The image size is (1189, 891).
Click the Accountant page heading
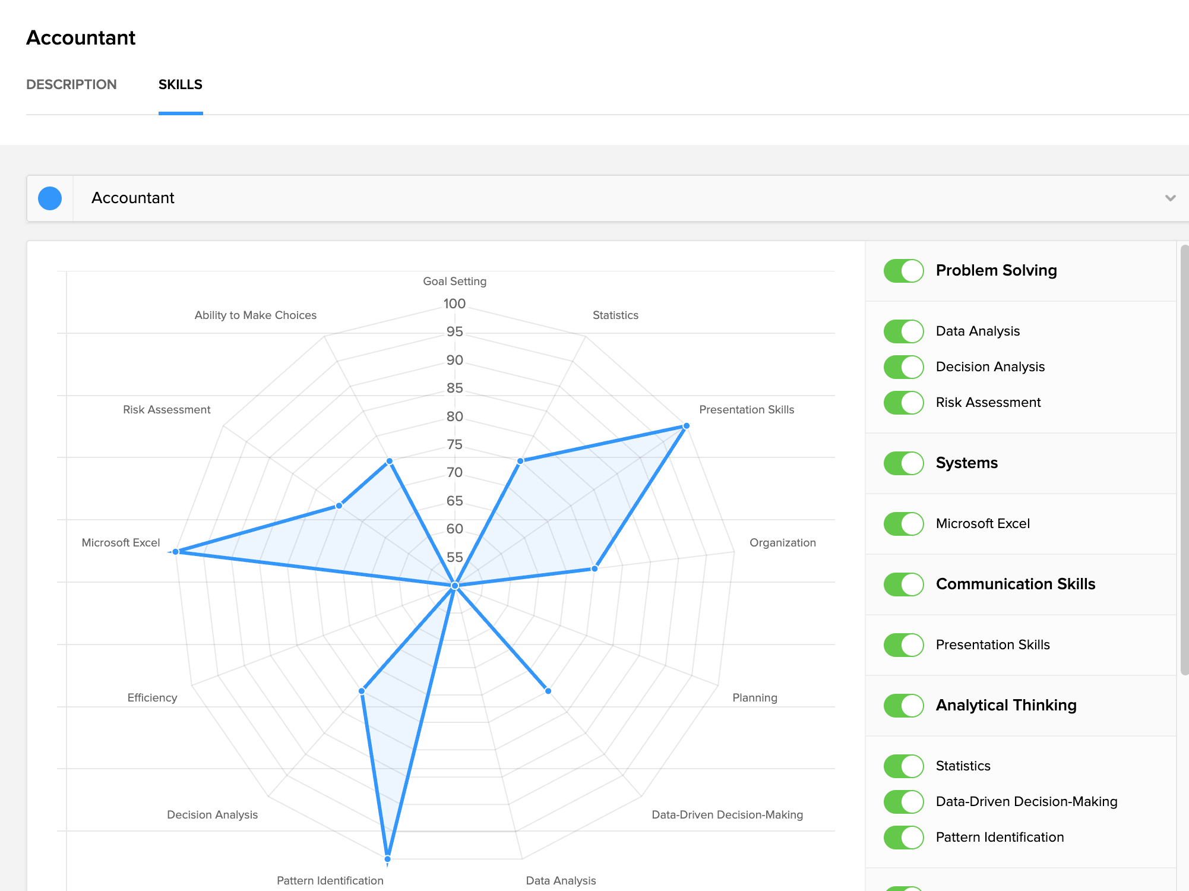click(80, 37)
